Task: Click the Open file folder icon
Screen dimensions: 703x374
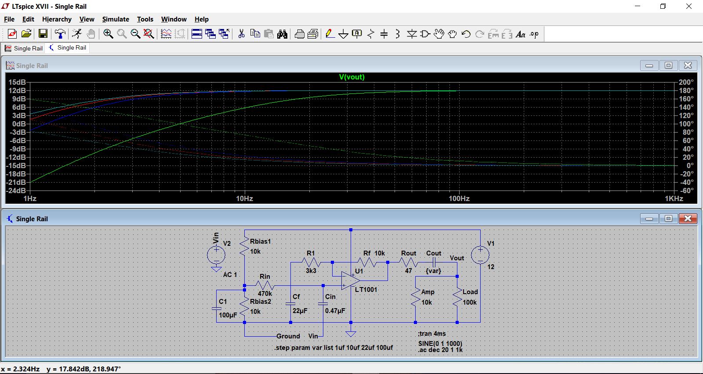Action: (x=26, y=34)
